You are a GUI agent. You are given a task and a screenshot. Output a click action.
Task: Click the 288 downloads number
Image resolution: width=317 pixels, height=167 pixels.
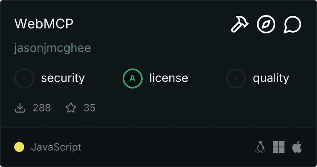coord(42,108)
